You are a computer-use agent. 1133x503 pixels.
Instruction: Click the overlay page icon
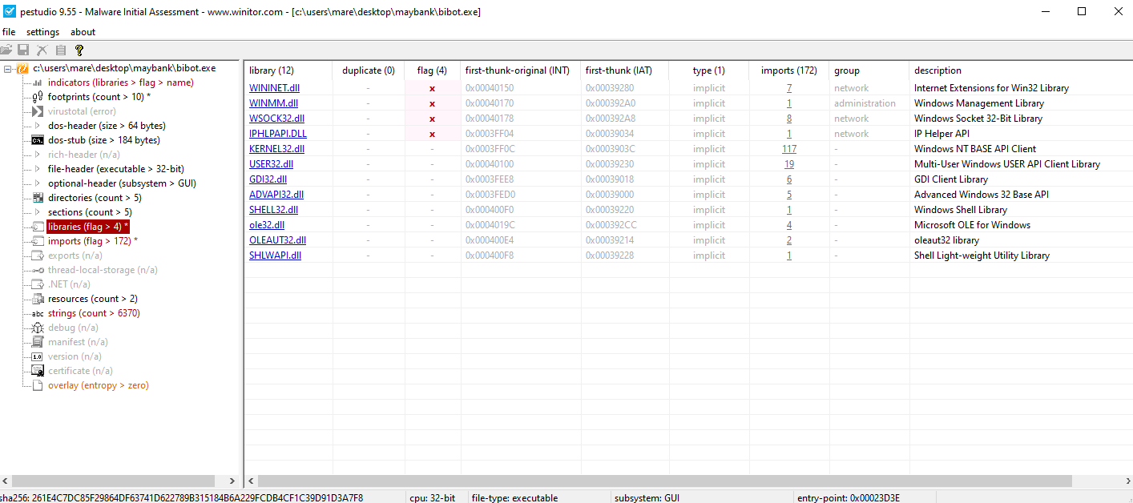coord(38,385)
